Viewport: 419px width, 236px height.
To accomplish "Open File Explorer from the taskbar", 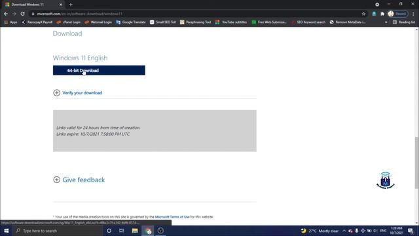I will (135, 231).
